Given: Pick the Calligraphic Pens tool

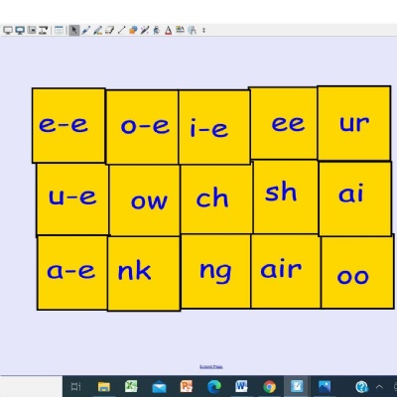Looking at the screenshot, I should (97, 30).
